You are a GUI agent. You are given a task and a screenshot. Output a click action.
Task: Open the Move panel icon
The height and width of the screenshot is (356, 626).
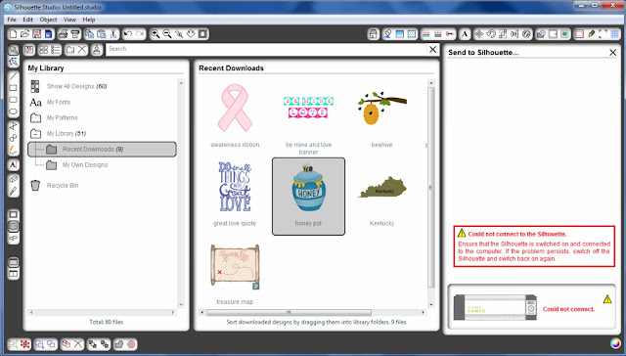pyautogui.click(x=478, y=34)
